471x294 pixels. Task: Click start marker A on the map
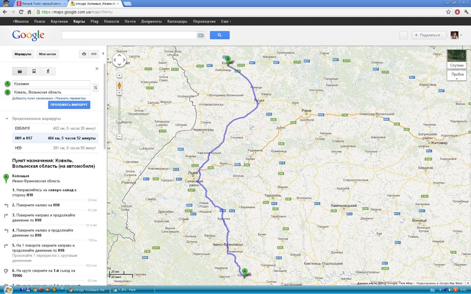[x=244, y=273]
